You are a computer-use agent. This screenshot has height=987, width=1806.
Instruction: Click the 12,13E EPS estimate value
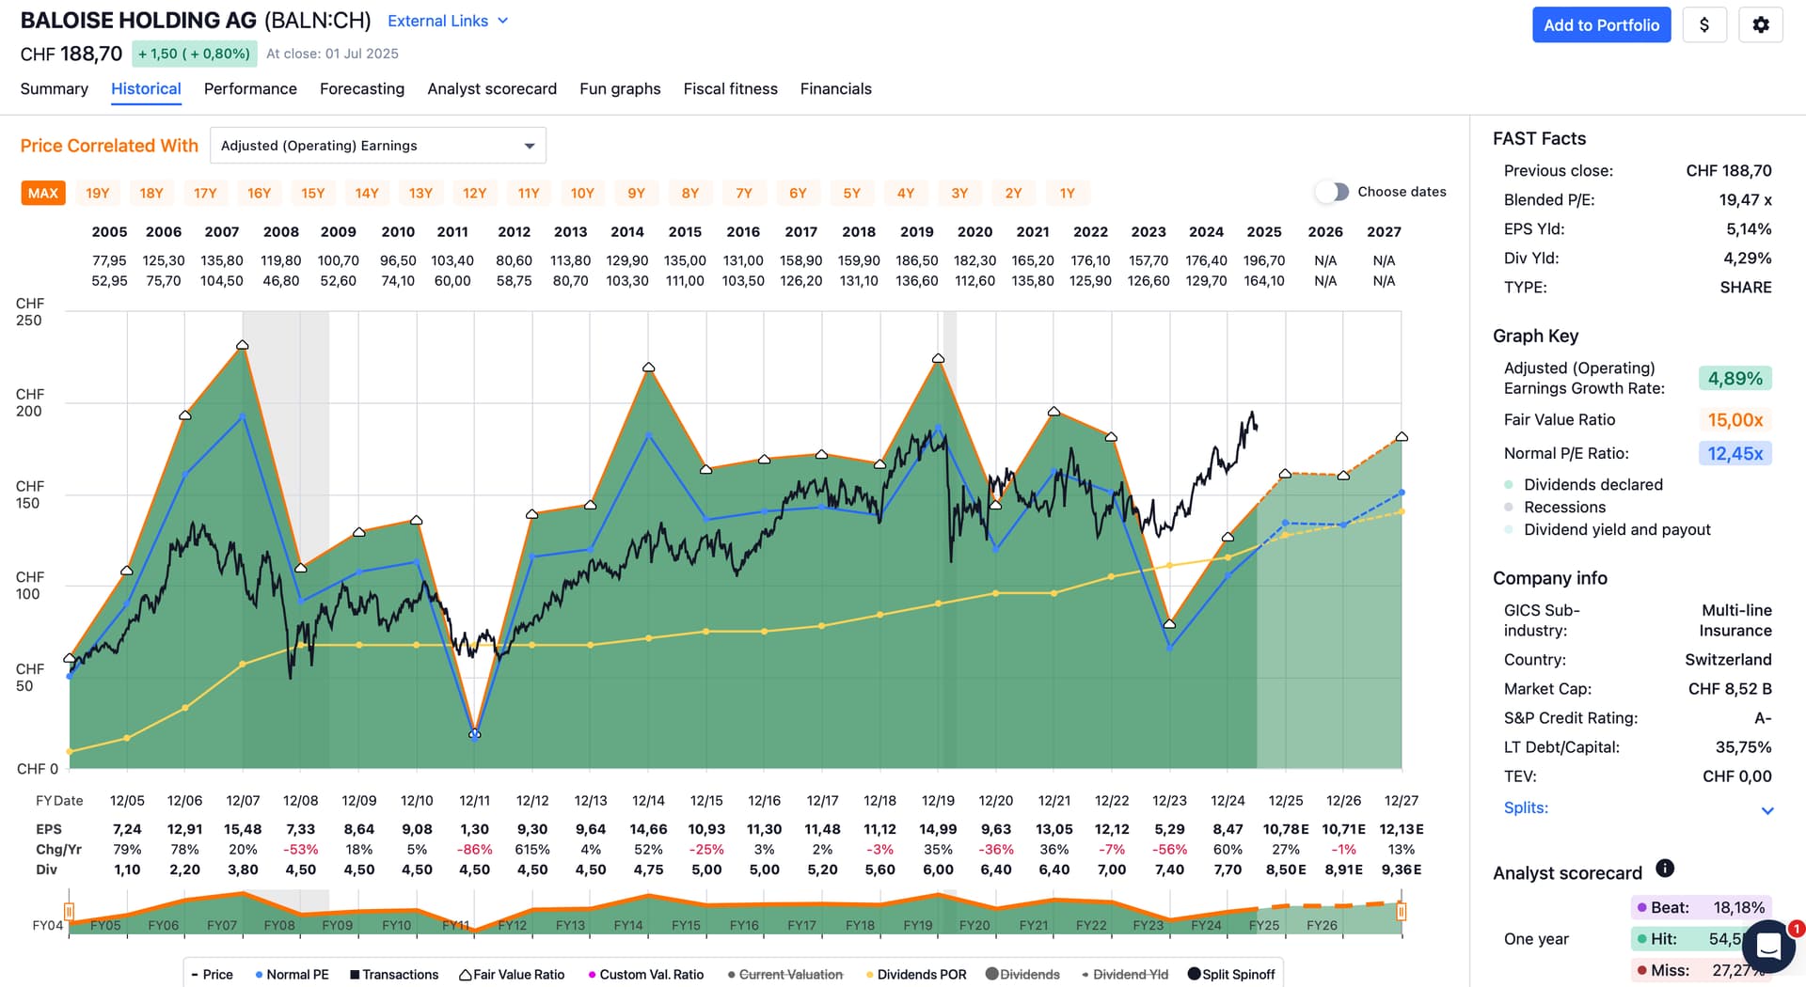1402,830
